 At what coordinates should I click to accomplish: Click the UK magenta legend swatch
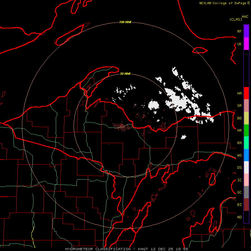point(246,44)
